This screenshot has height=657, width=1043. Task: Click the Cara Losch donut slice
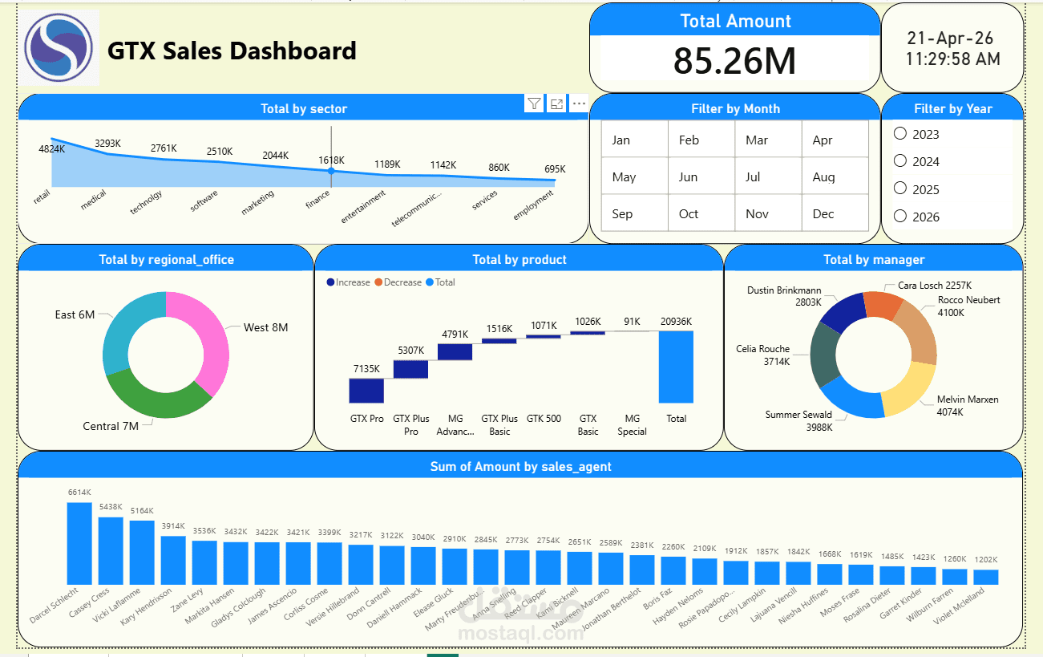[x=883, y=305]
